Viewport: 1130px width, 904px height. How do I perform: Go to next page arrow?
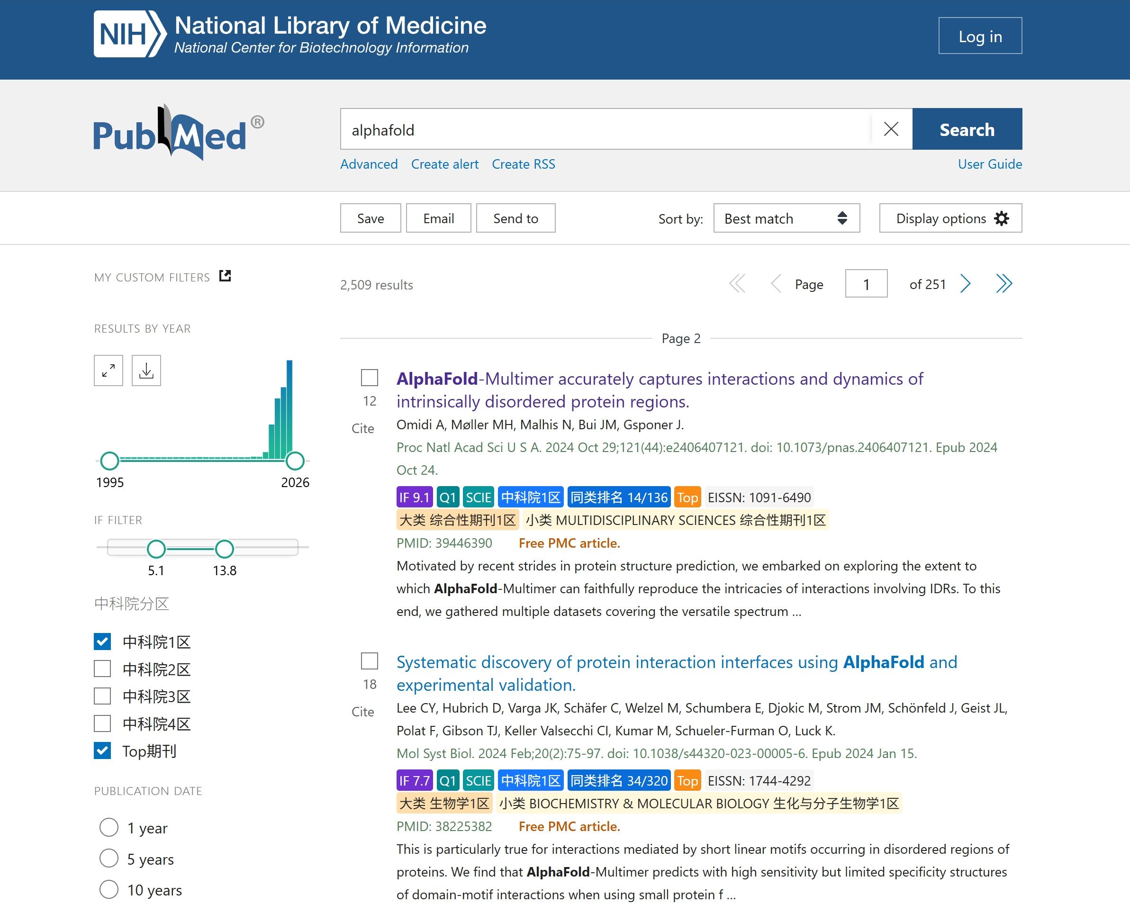pyautogui.click(x=966, y=283)
